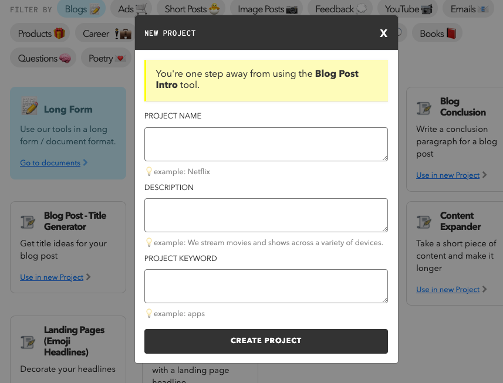Filter tools by Questions

click(x=43, y=58)
